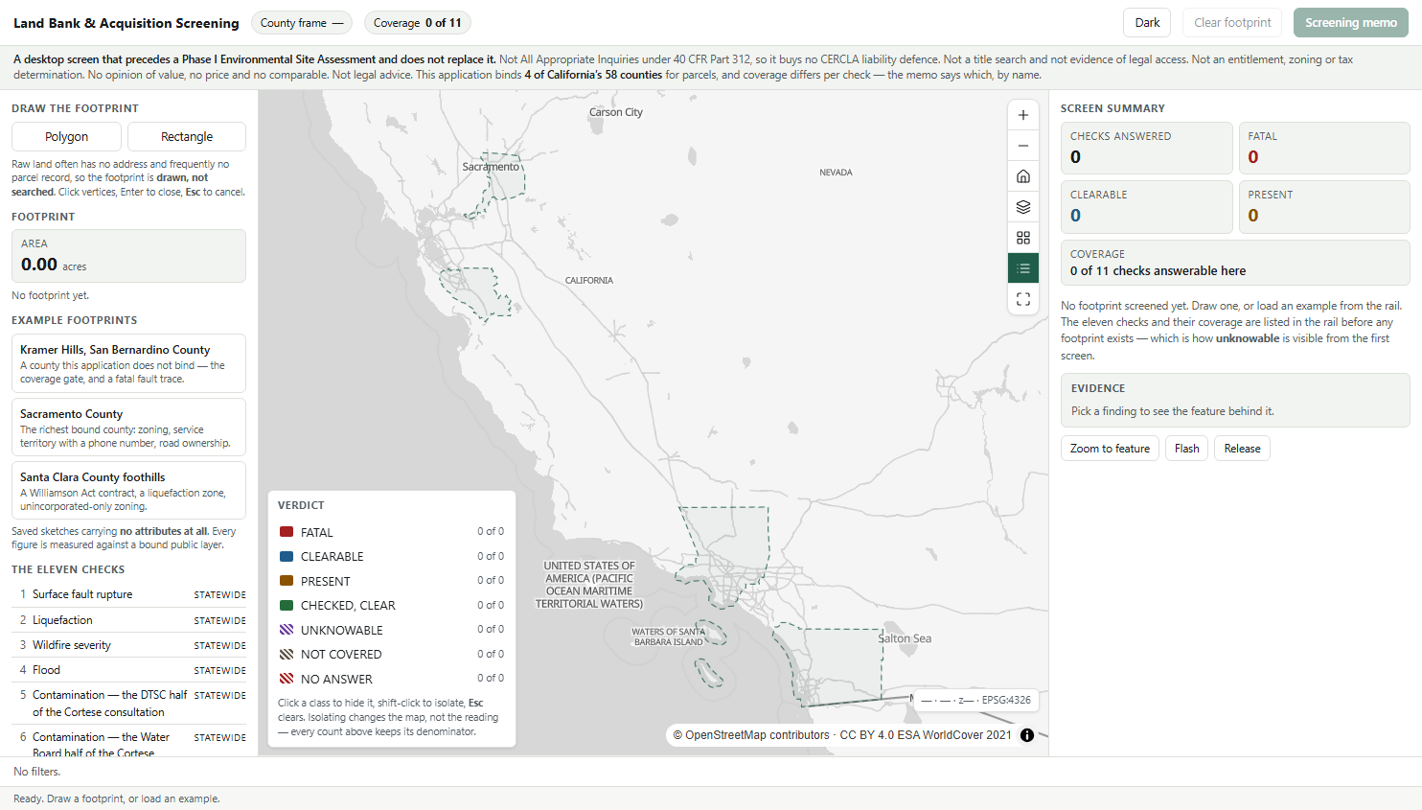Click the 'No filters.' status text
Image resolution: width=1422 pixels, height=810 pixels.
(x=37, y=772)
